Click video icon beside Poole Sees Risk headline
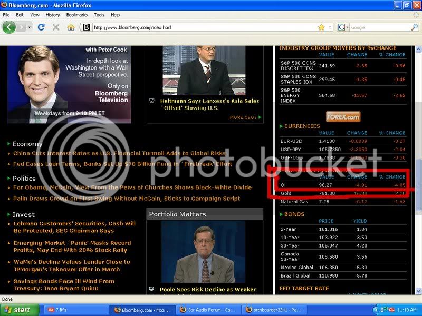This screenshot has height=316, width=422. [151, 289]
